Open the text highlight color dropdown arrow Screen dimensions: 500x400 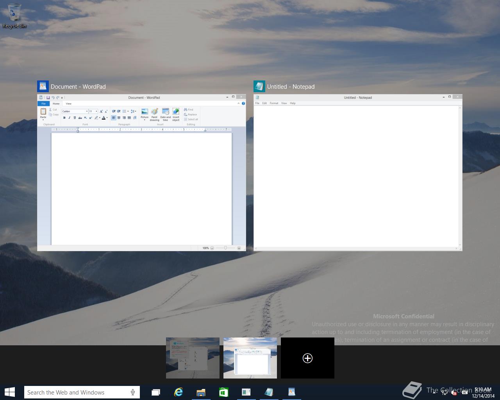[x=100, y=118]
